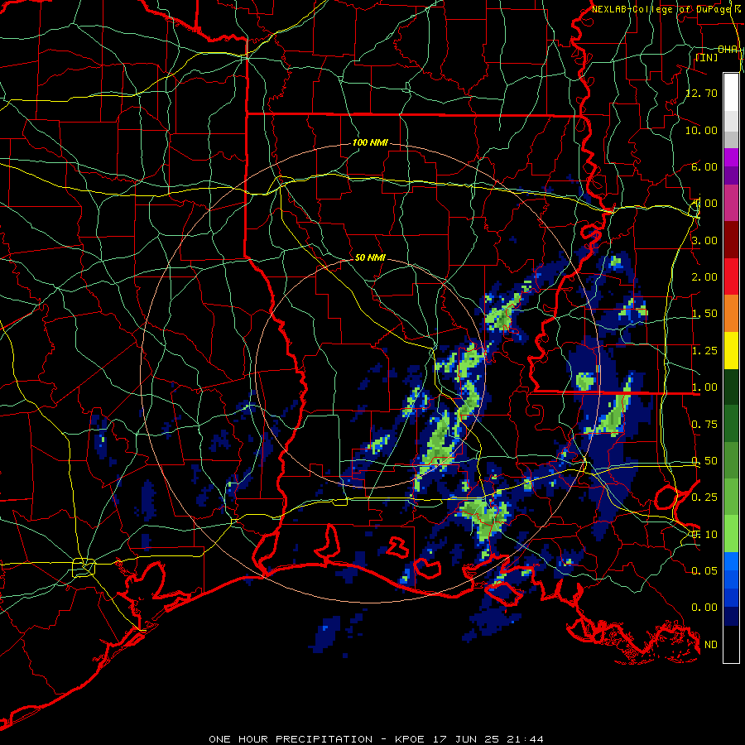This screenshot has width=745, height=745.
Task: Click the 0.00 legend value
Action: click(704, 608)
